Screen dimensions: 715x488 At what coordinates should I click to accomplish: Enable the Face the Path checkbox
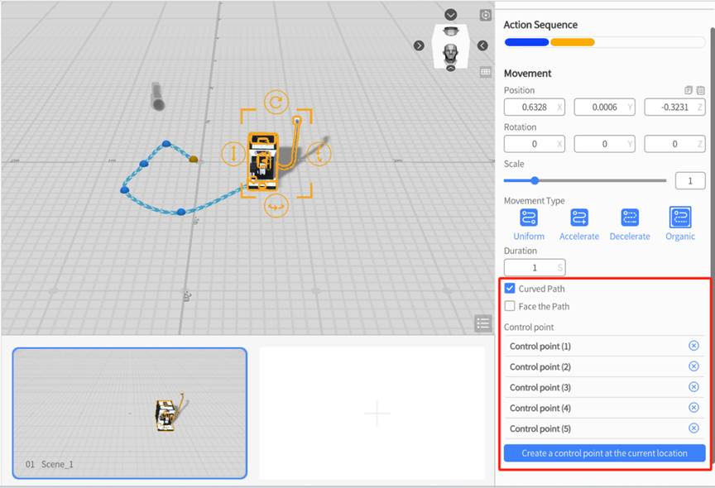tap(510, 306)
